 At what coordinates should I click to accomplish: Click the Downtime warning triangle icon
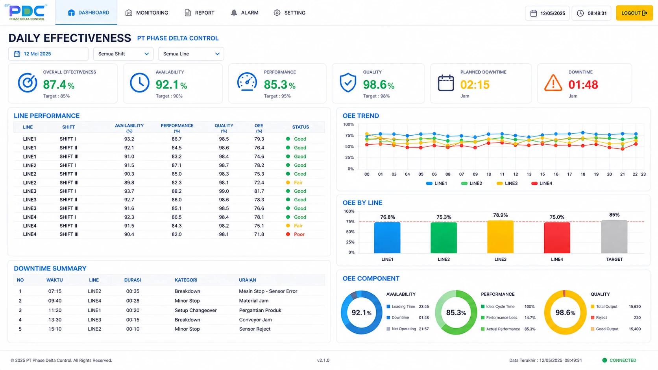(553, 83)
